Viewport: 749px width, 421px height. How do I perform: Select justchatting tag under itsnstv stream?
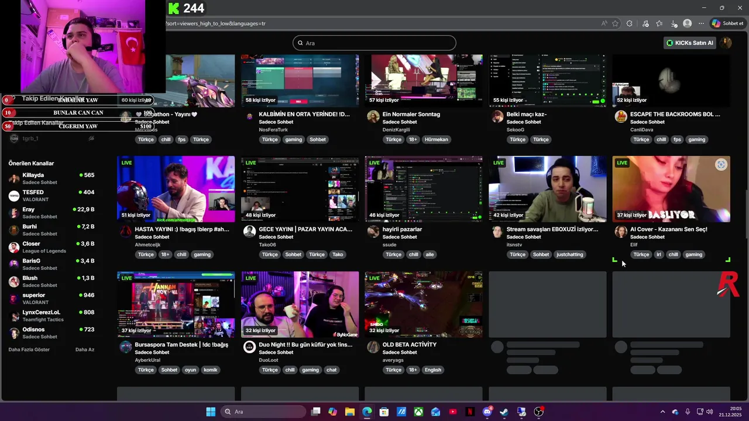pyautogui.click(x=570, y=254)
